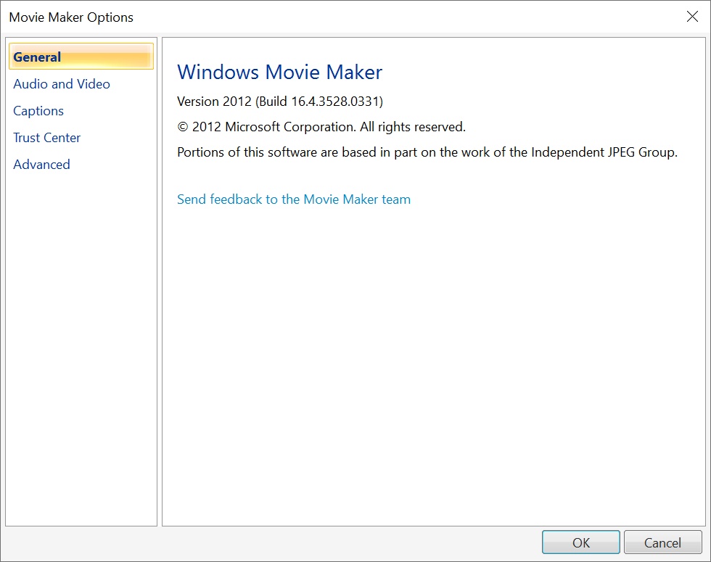Close the Movie Maker Options window

(x=692, y=17)
